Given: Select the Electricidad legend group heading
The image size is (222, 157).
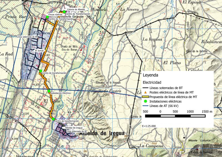Looking at the screenshot, I should pos(152,82).
